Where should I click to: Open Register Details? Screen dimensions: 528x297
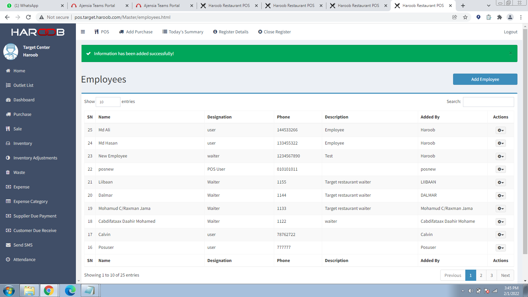coord(231,32)
